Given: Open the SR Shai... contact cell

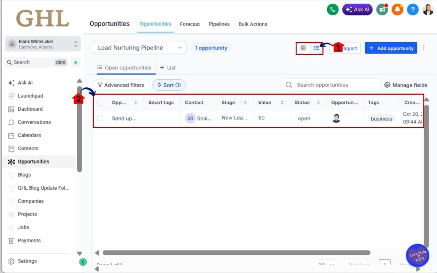Looking at the screenshot, I should (198, 118).
